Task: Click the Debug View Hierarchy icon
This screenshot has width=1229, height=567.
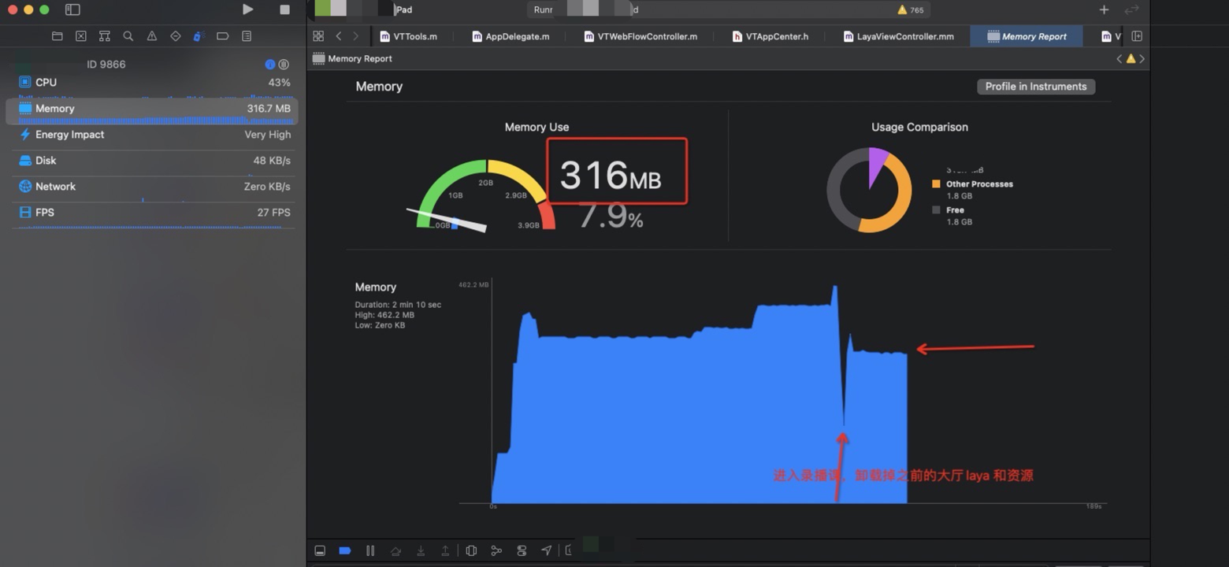Action: 471,550
